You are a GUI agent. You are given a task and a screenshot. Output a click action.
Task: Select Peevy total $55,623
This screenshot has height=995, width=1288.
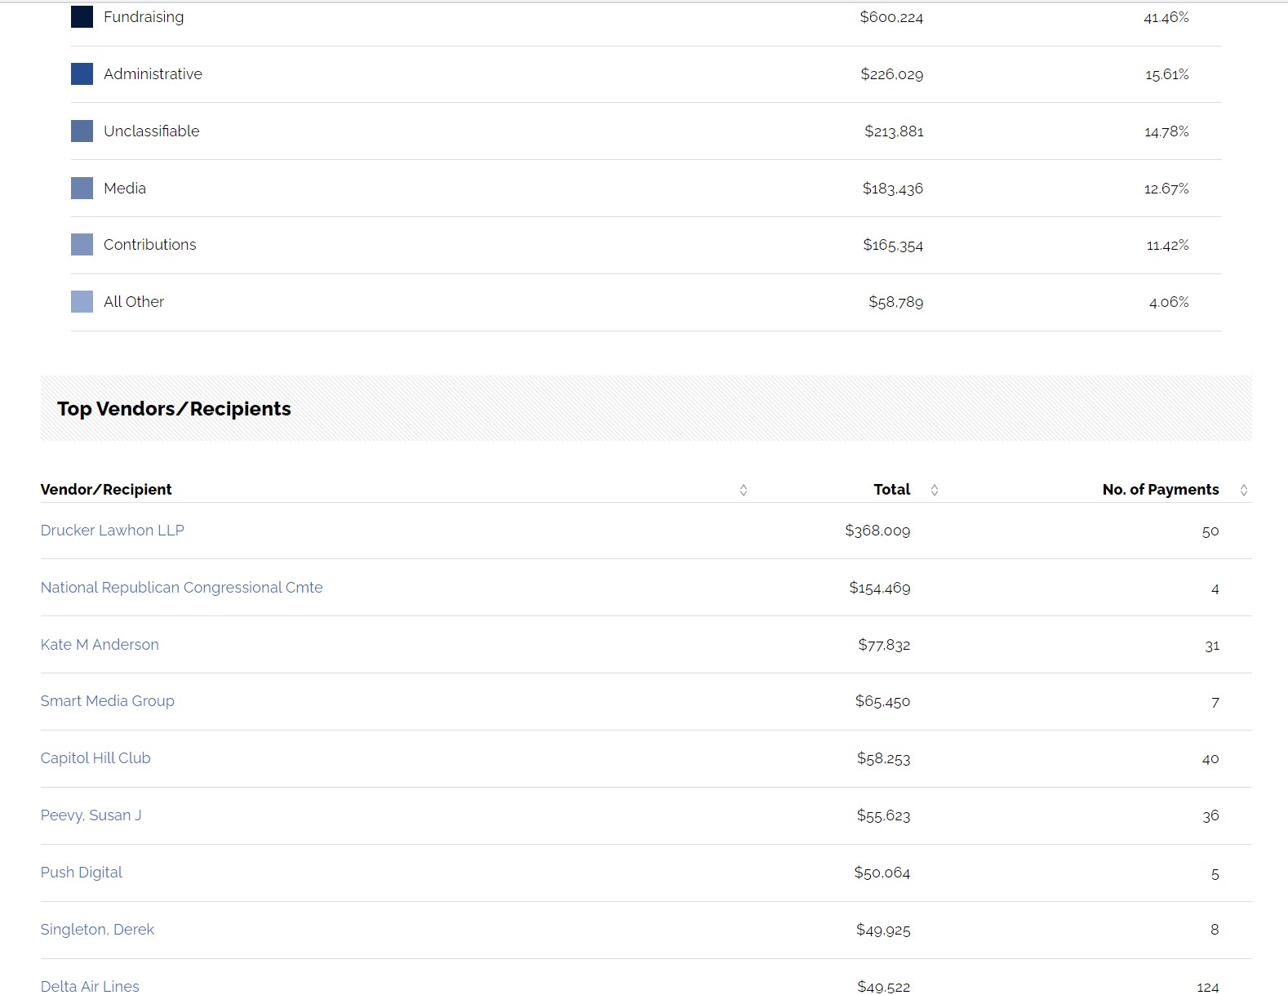coord(884,815)
